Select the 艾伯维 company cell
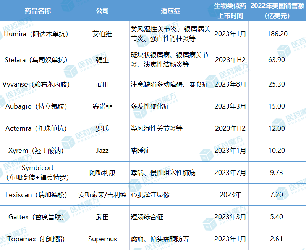 (102, 34)
